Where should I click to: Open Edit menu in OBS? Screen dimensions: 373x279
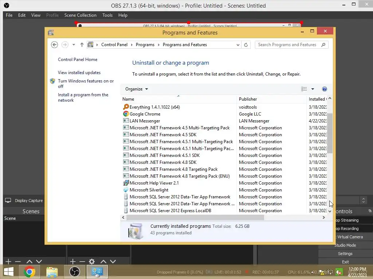(x=21, y=15)
